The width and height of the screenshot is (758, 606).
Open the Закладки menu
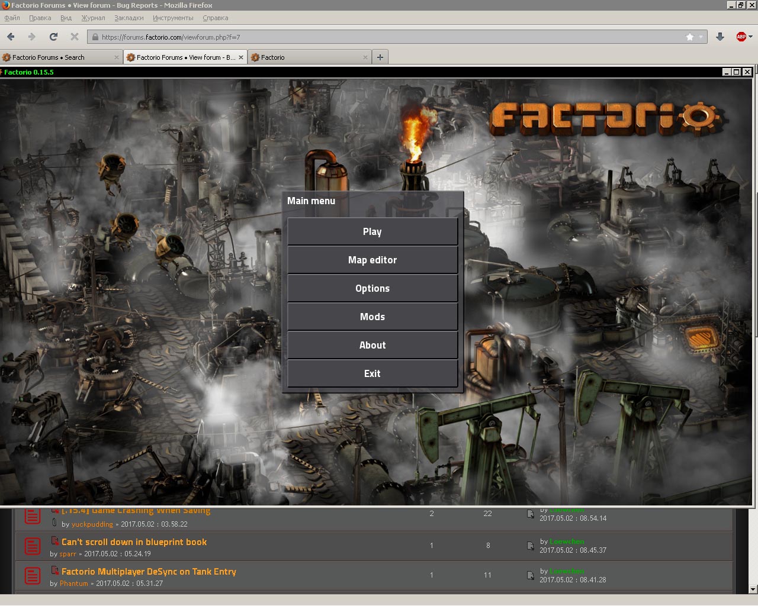point(129,18)
